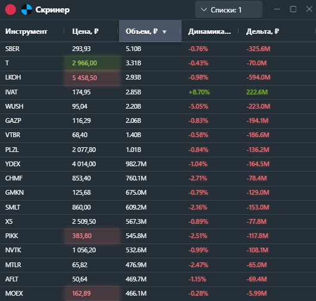
Task: Click the delta value 222.6M
Action: point(257,92)
